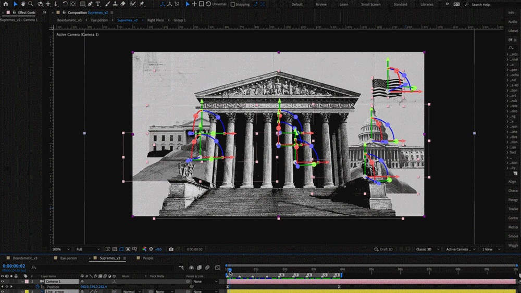The width and height of the screenshot is (521, 293).
Task: Open the Wiggle panel on right
Action: coord(513,245)
